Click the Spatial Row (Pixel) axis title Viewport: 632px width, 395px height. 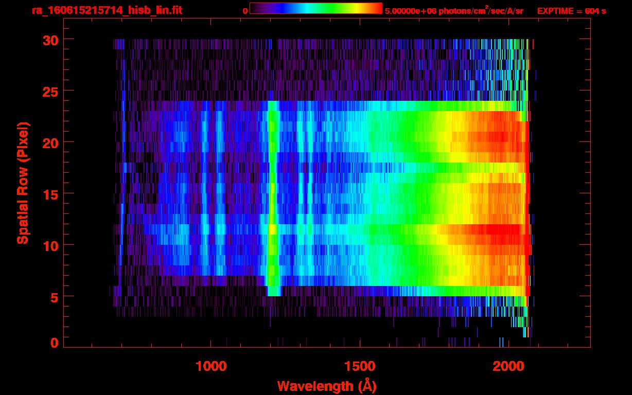[x=22, y=183]
